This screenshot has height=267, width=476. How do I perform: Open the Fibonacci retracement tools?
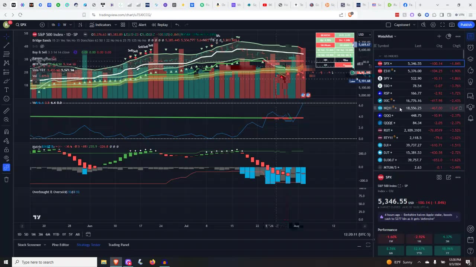[x=6, y=54]
